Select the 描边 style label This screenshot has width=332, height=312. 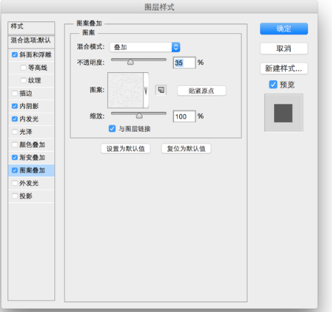coord(26,93)
